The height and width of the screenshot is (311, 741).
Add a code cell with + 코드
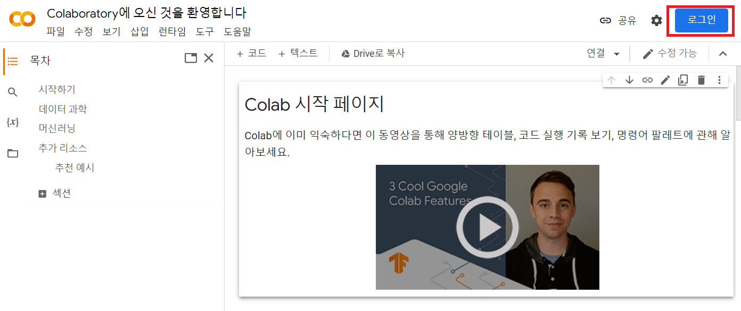click(x=251, y=53)
